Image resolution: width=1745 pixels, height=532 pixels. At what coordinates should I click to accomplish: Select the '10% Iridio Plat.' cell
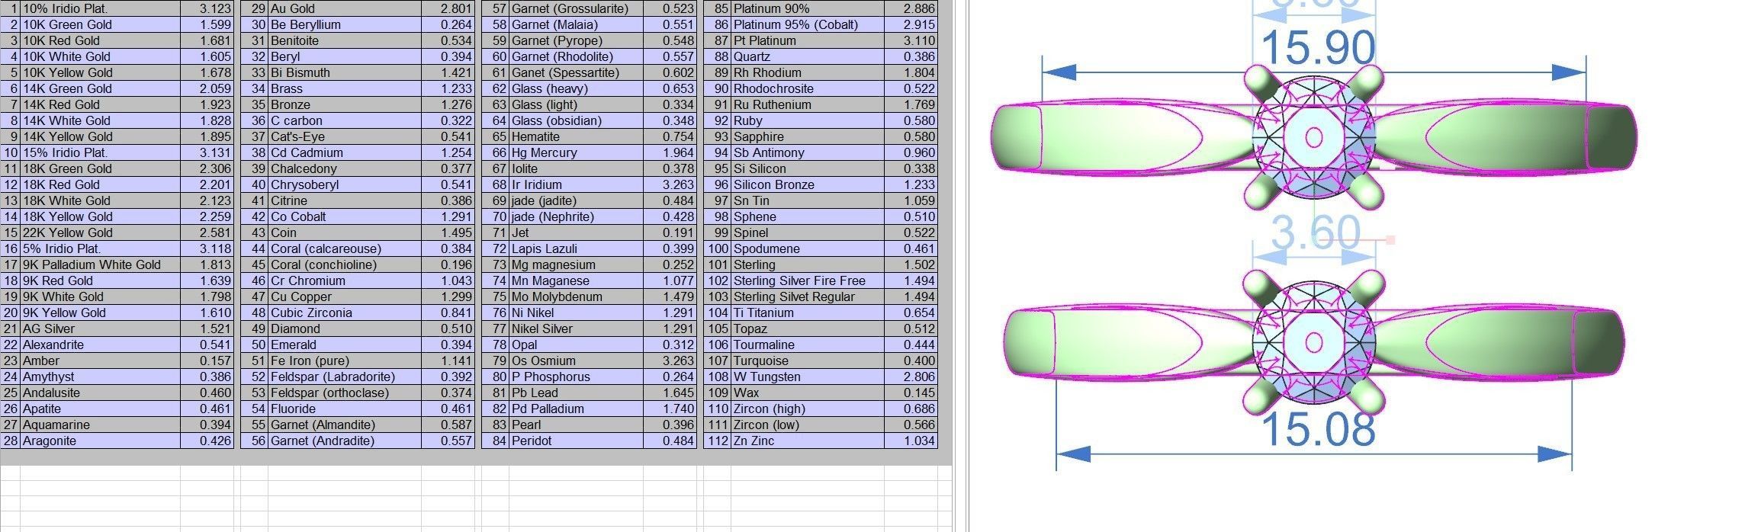coord(100,8)
